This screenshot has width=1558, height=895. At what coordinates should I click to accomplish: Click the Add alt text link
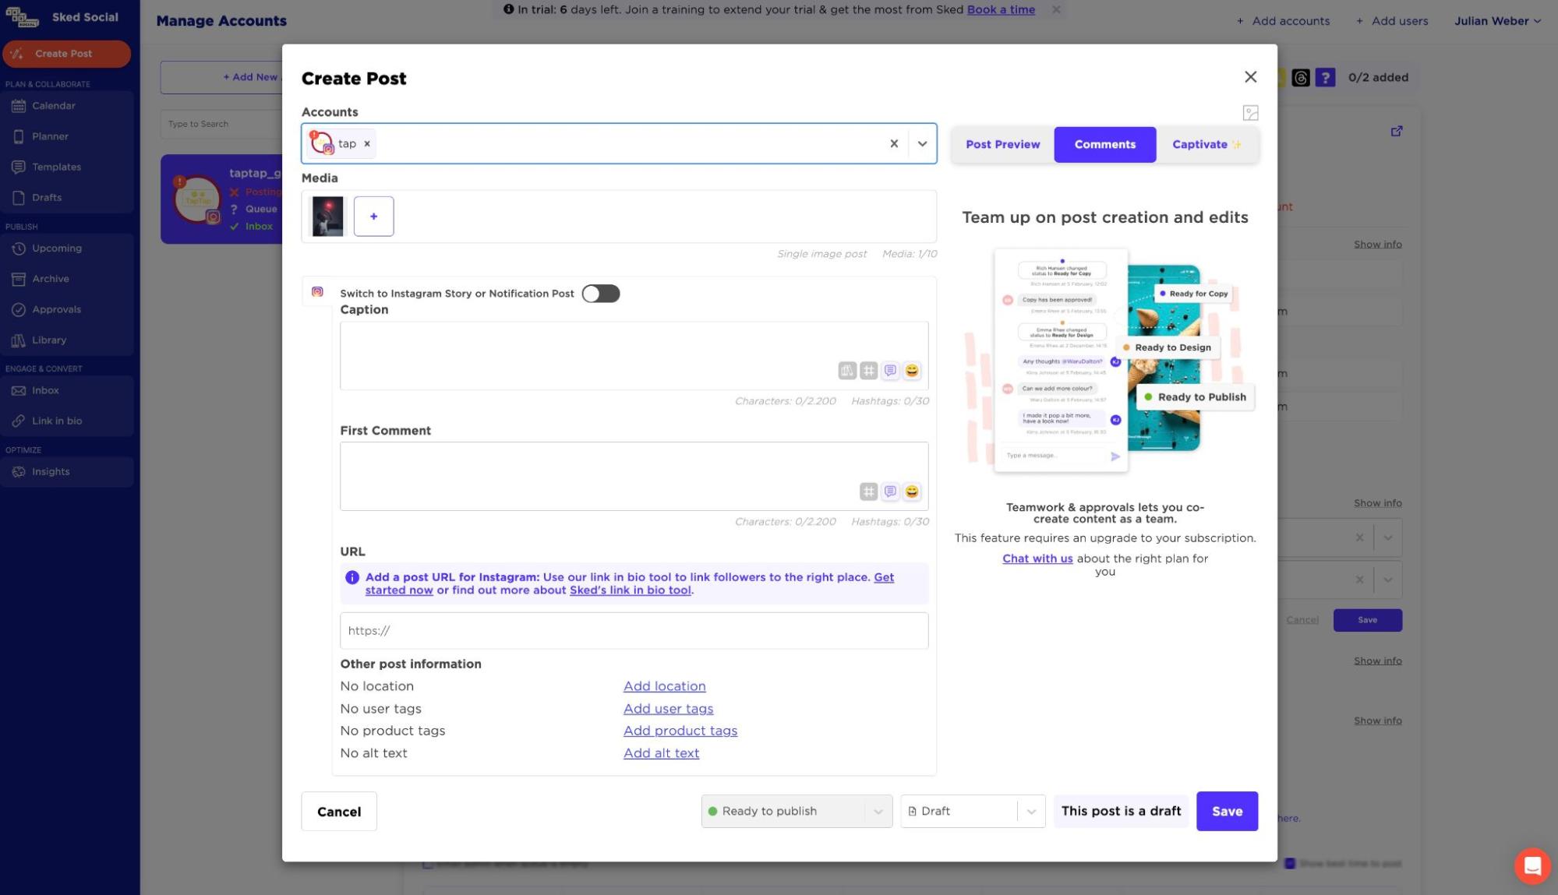(661, 753)
